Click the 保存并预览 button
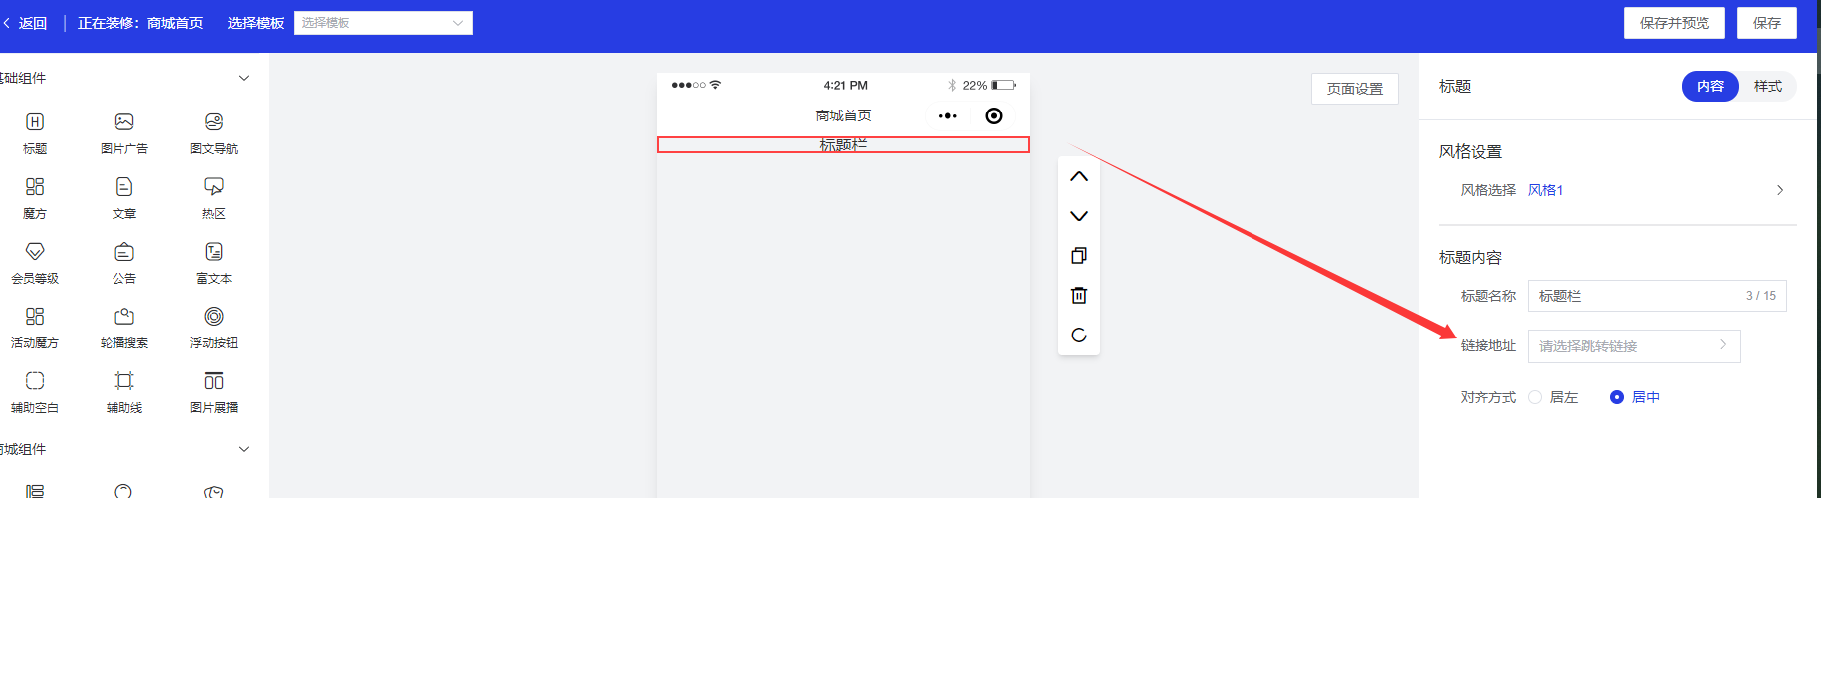The height and width of the screenshot is (674, 1821). point(1674,23)
